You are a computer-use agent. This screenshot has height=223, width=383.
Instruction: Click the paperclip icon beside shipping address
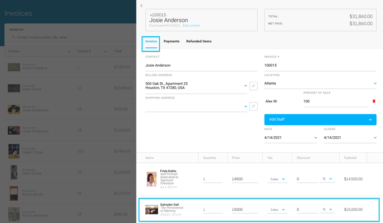[253, 106]
